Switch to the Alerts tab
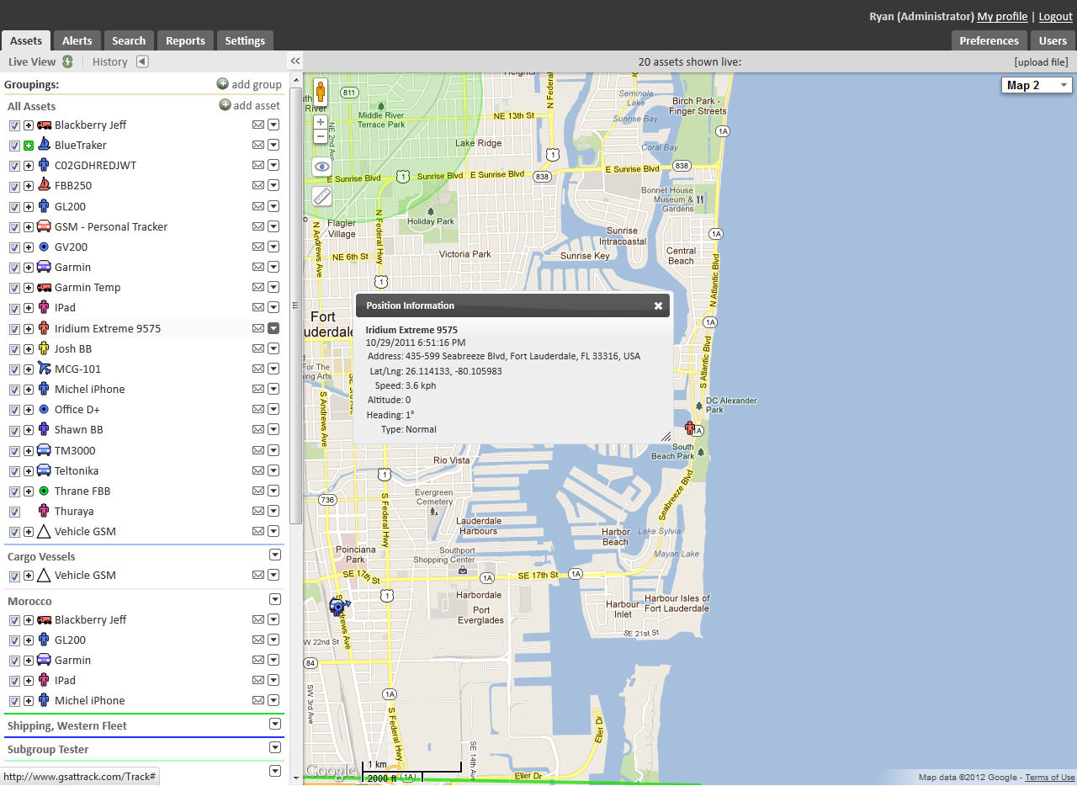 pos(77,40)
